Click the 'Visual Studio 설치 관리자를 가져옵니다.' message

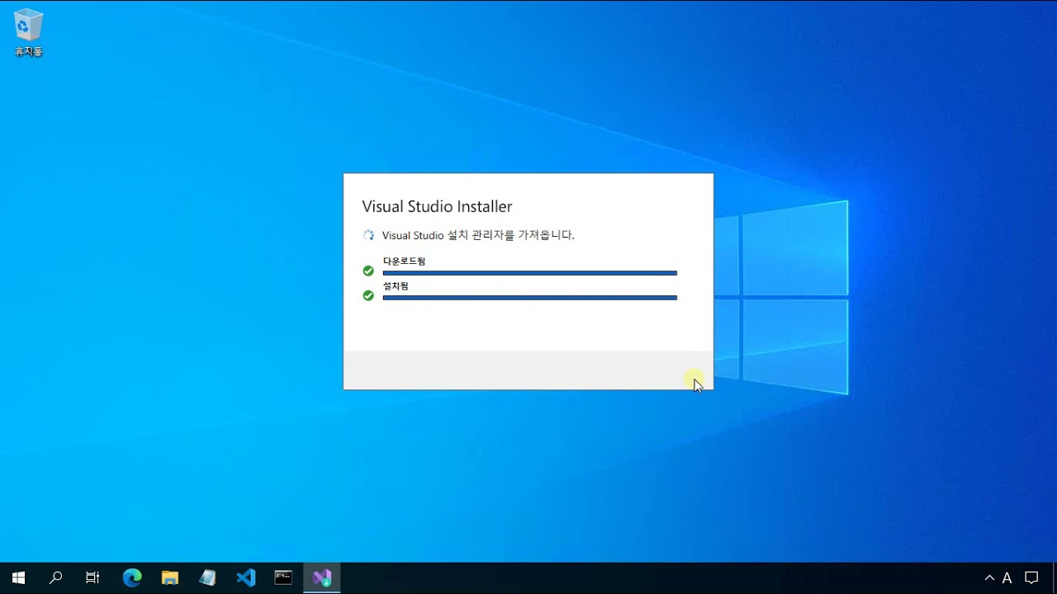tap(478, 235)
